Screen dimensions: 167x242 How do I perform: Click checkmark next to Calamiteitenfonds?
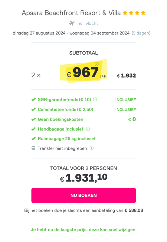[33, 109]
